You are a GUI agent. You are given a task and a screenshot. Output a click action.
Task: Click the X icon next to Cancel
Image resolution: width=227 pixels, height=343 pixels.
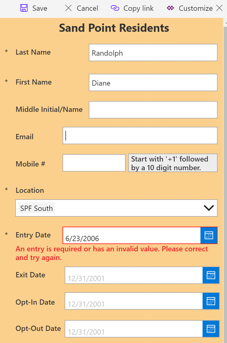pos(68,8)
